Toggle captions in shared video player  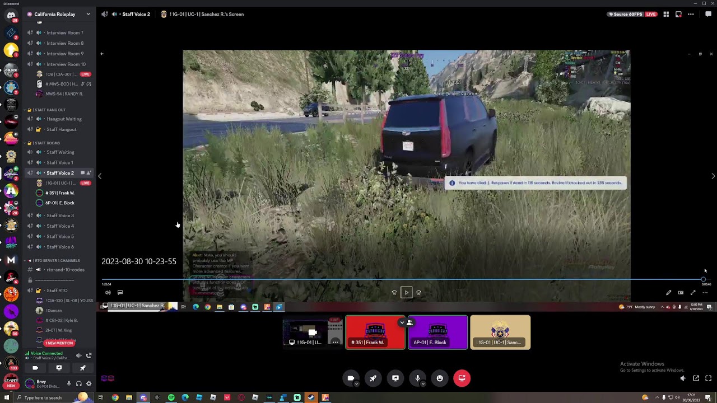[x=120, y=292]
